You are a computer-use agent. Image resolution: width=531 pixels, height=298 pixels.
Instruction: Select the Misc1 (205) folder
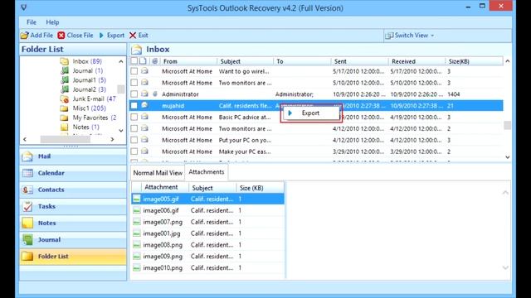[90, 108]
